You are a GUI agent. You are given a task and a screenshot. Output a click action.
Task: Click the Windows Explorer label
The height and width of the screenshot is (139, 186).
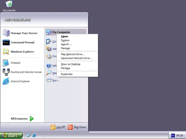(x=22, y=52)
